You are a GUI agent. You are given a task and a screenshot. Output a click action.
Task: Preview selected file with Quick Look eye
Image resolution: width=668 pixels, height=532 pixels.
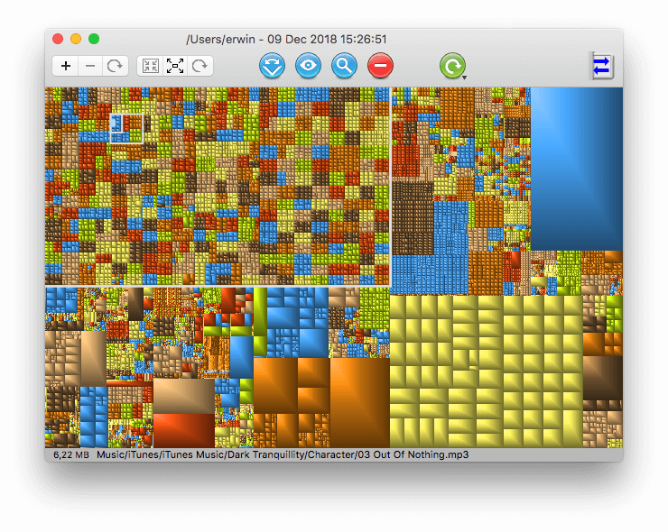(309, 65)
